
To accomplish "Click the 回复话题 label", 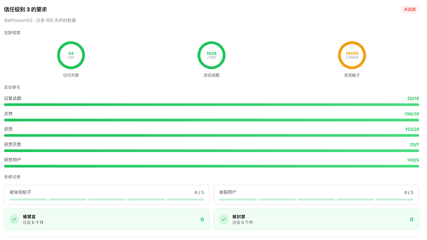I will [x=12, y=98].
